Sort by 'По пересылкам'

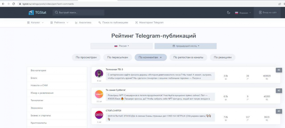(117, 57)
